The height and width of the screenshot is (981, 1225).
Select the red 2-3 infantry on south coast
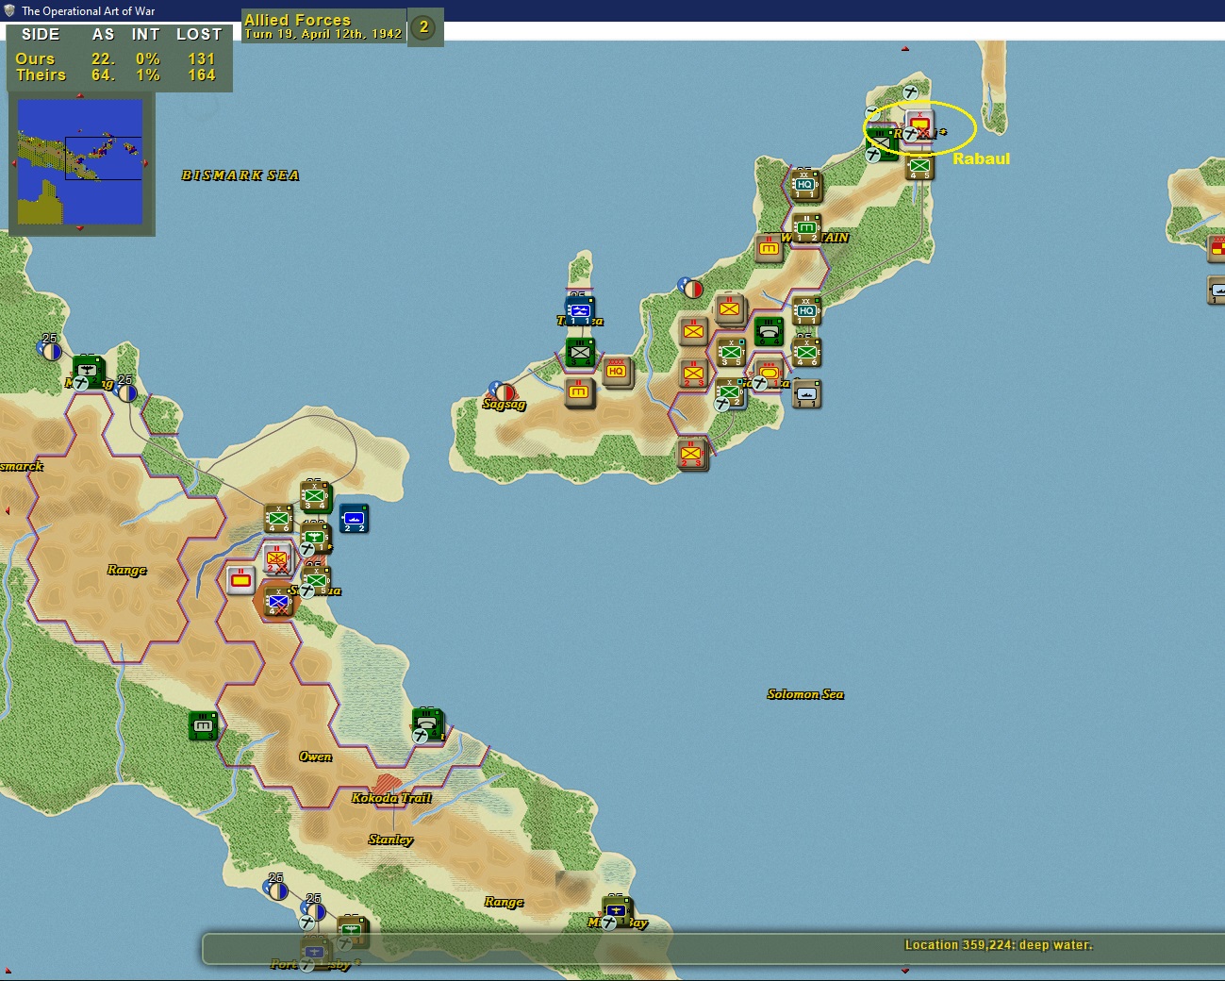(693, 455)
